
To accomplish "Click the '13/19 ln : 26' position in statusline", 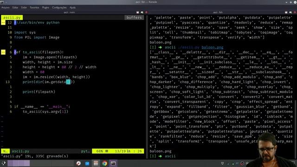I will (128, 151).
